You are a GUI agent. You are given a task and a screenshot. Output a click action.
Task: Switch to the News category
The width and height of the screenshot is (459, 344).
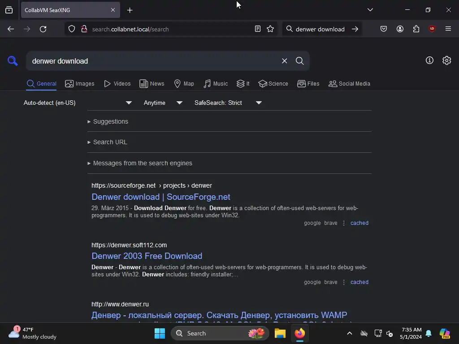coord(152,84)
